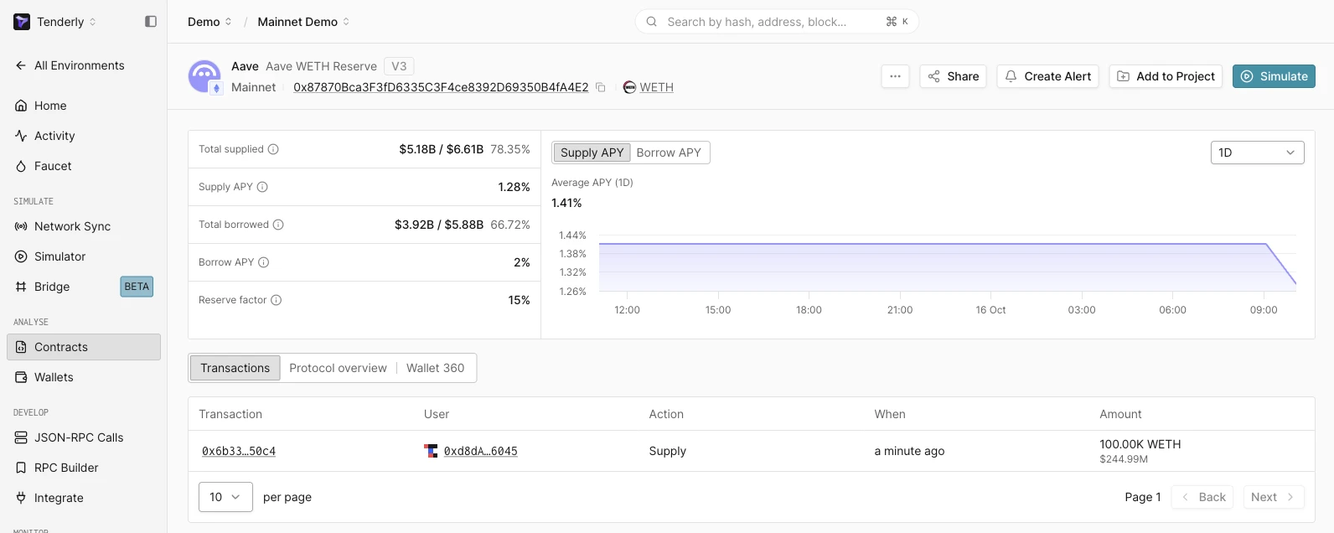Open Bridge sidebar icon

point(21,287)
